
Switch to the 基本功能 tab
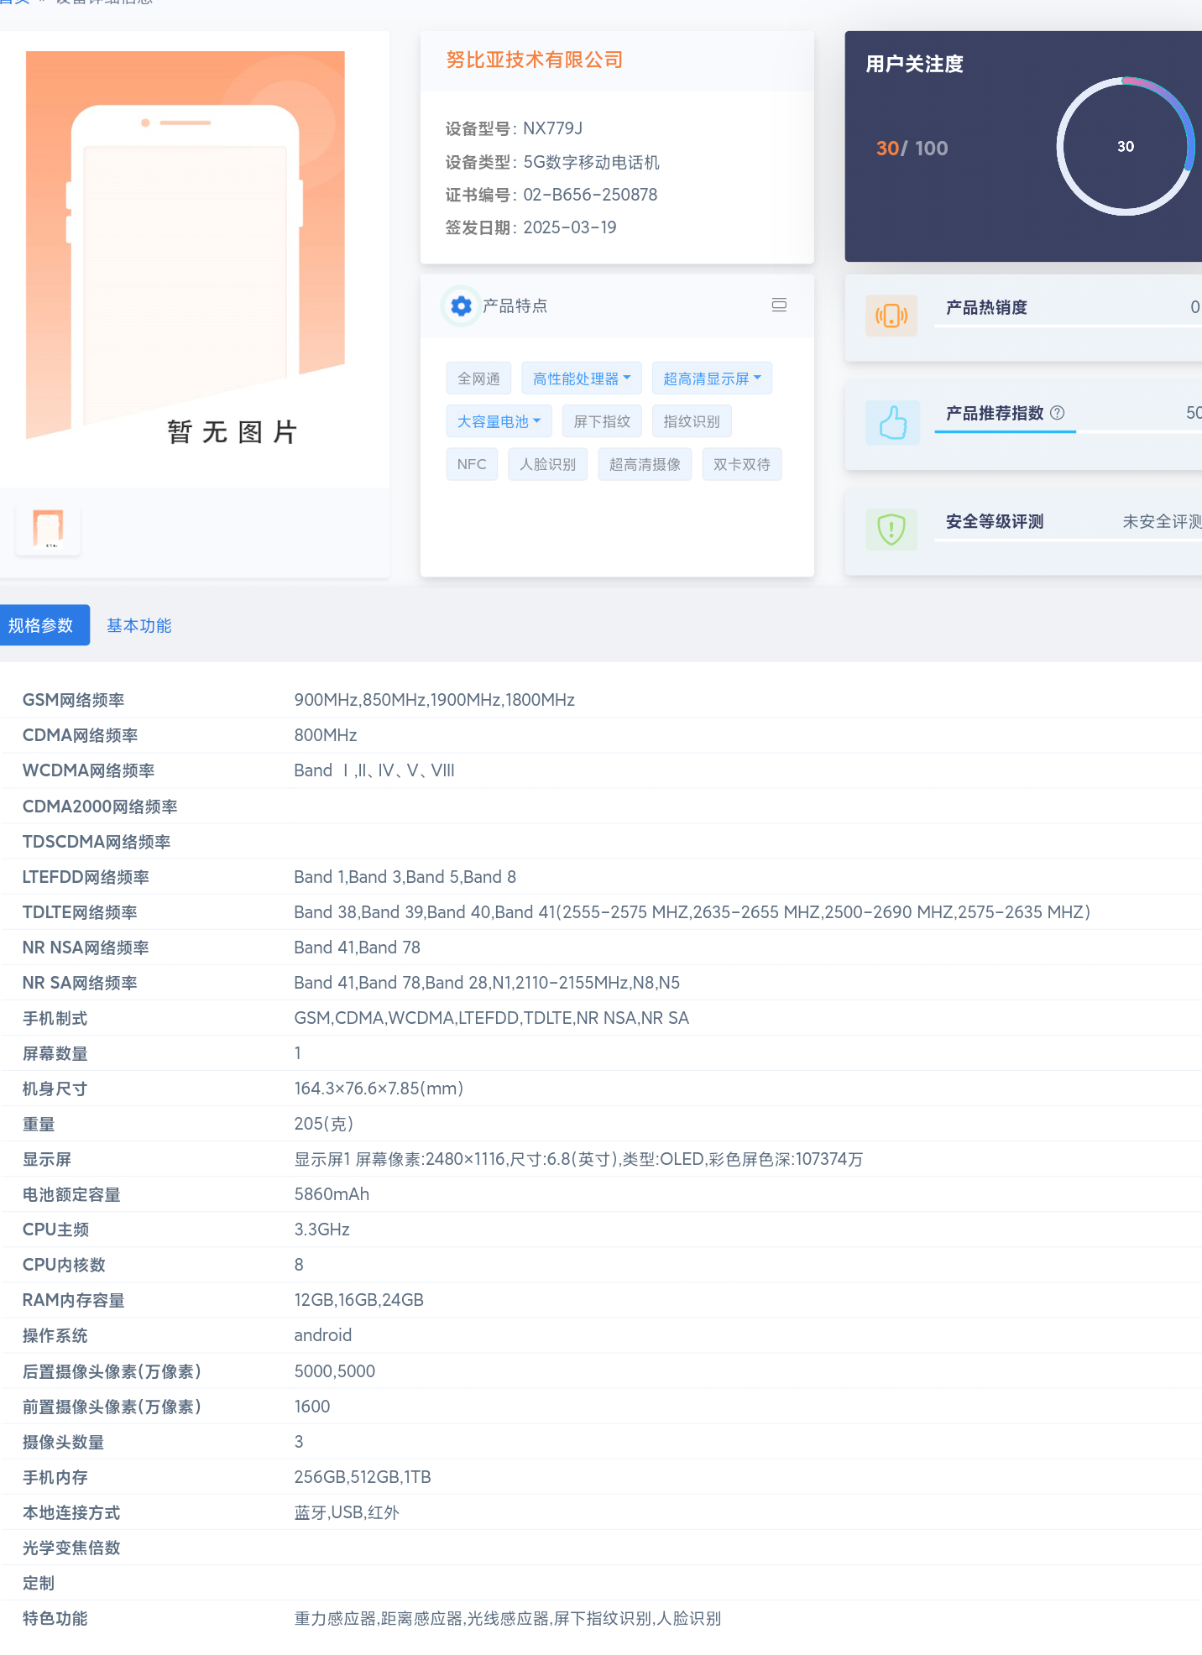(139, 625)
